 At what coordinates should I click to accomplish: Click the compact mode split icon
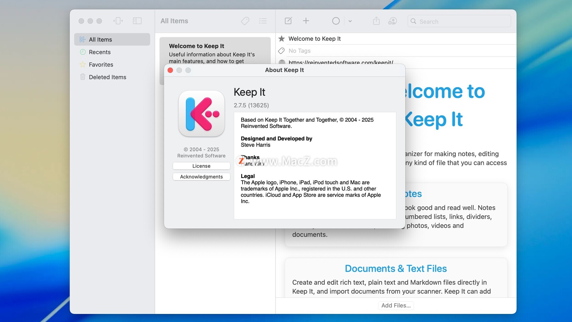click(118, 21)
